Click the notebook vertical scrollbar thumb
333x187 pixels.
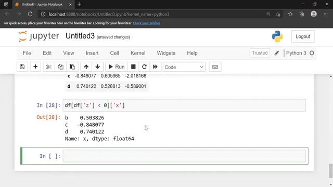331,171
